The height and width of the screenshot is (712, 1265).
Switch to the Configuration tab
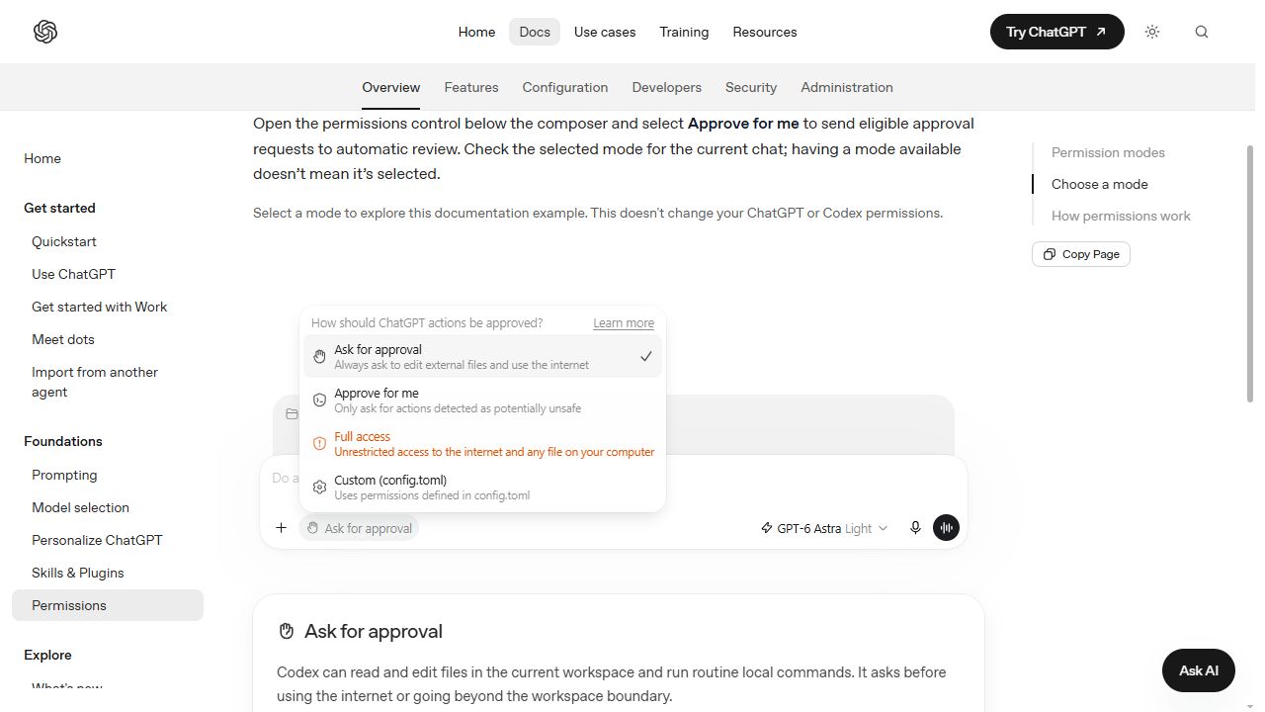(x=565, y=87)
